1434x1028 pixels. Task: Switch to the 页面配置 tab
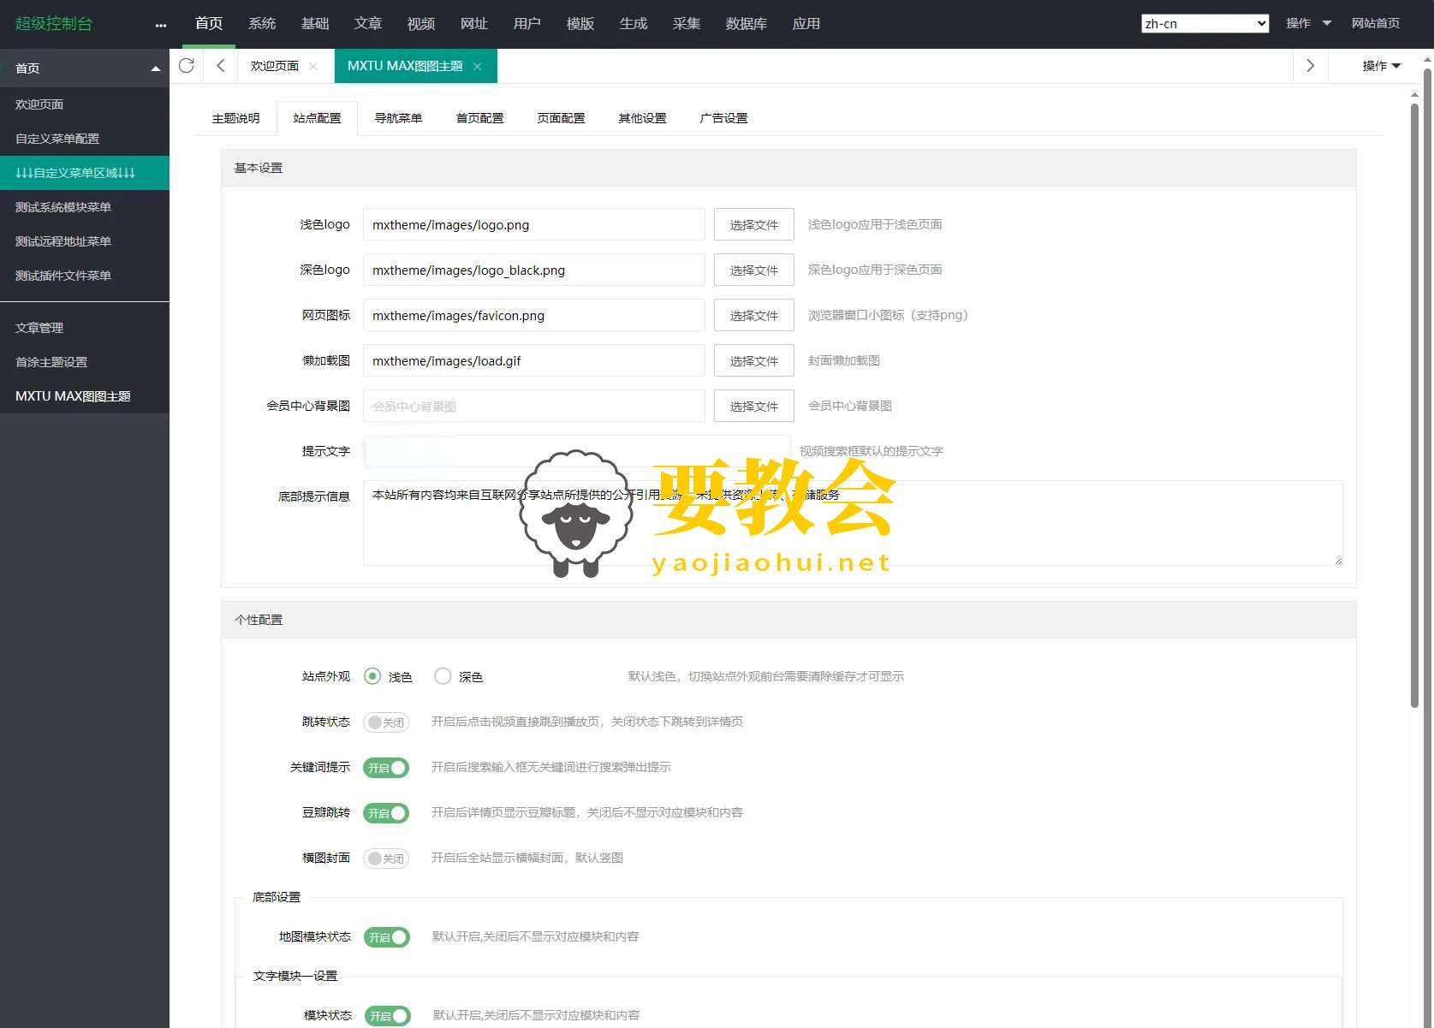tap(561, 118)
